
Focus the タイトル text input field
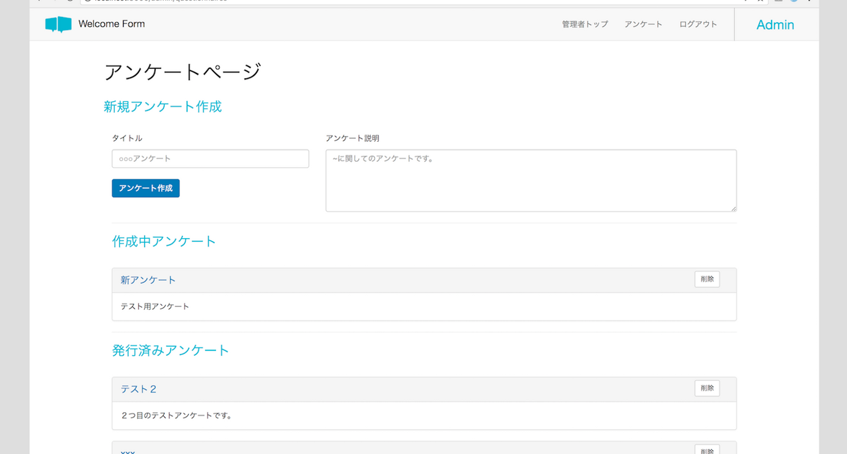coord(210,159)
